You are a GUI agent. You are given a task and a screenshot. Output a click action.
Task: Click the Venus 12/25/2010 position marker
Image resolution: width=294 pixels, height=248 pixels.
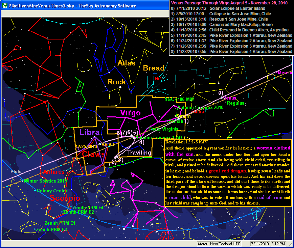100,144
